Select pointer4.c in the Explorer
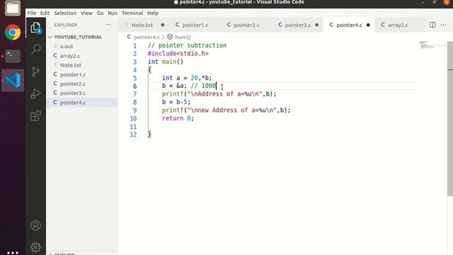 [x=82, y=103]
